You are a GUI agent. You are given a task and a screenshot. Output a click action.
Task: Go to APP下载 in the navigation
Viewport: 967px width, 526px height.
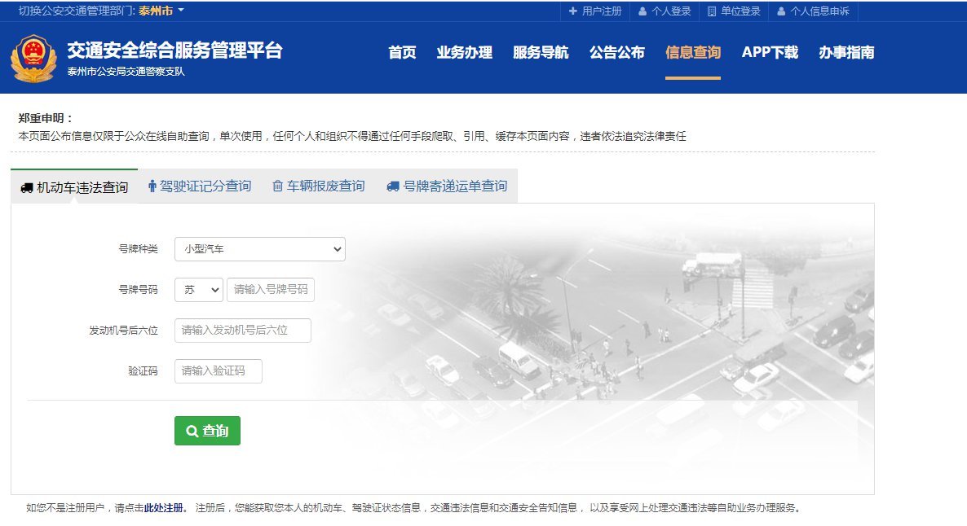[769, 53]
